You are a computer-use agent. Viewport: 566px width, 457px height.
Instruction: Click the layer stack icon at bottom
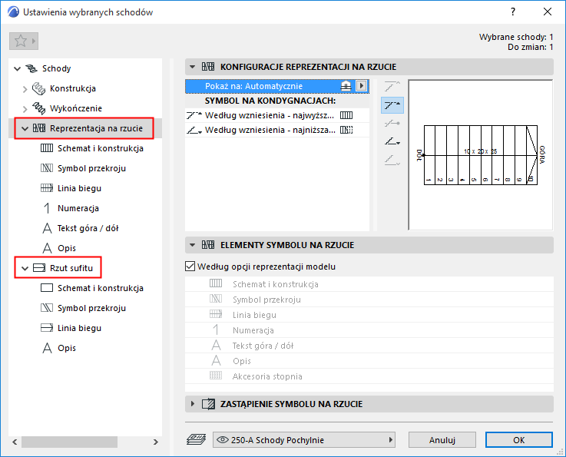[196, 439]
